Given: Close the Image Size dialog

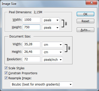Looking at the screenshot, I should pyautogui.click(x=91, y=3).
